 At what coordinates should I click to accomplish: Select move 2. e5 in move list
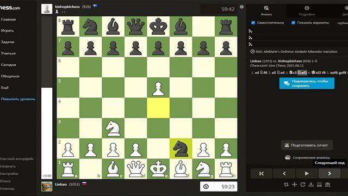click(274, 72)
